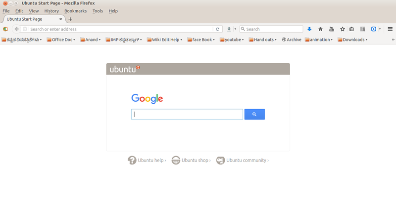Go to home page via house icon
This screenshot has width=396, height=206.
click(320, 29)
